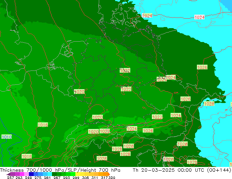The height and width of the screenshot is (179, 232).
Task: Pick the cyan legend swatch
Action: (50, 174)
